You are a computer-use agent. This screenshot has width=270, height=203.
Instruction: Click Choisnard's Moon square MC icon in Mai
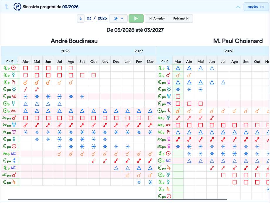point(200,104)
